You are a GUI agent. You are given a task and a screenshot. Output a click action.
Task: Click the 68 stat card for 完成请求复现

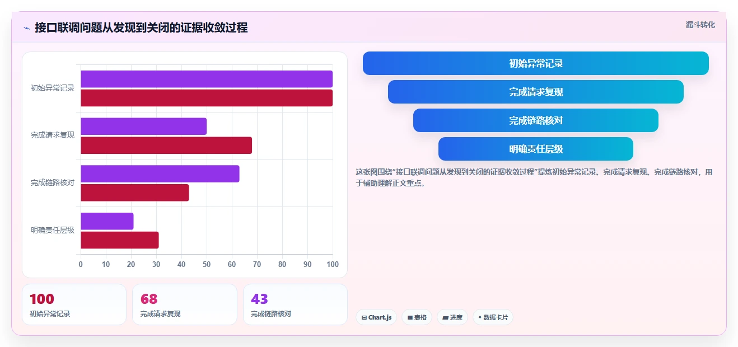pos(185,304)
